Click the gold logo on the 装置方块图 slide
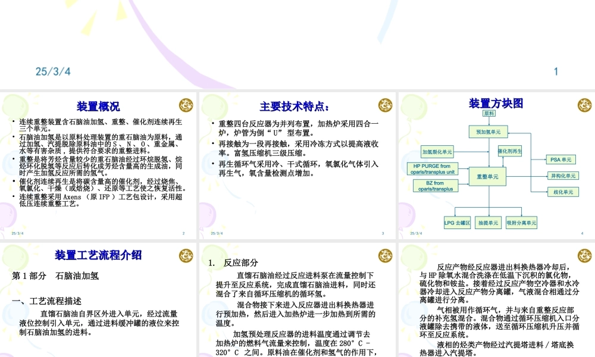This screenshot has width=595, height=357. point(584,105)
